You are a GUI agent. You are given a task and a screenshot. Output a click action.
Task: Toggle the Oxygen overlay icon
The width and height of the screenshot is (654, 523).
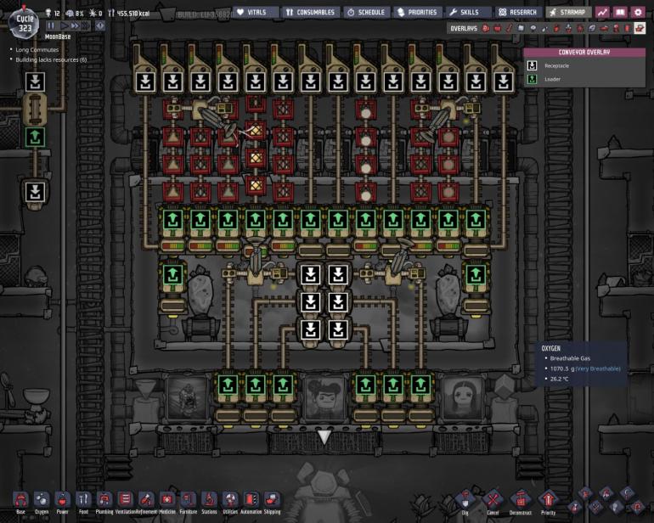(486, 28)
